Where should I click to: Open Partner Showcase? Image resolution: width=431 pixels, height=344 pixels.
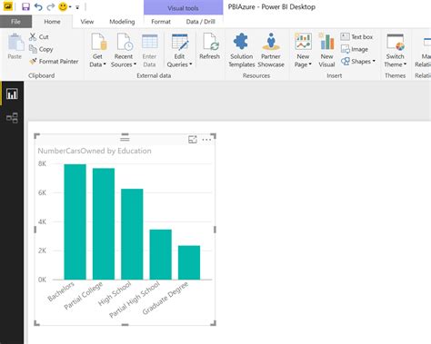coord(271,51)
